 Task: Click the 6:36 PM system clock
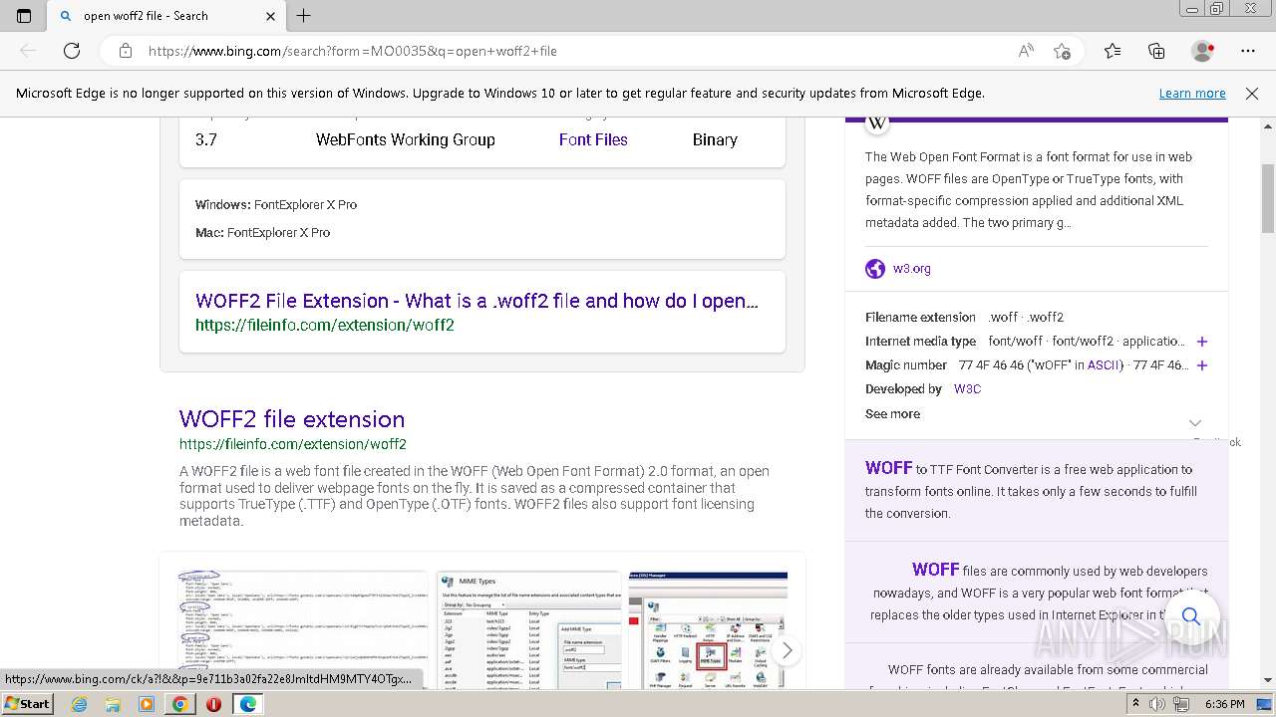point(1224,704)
